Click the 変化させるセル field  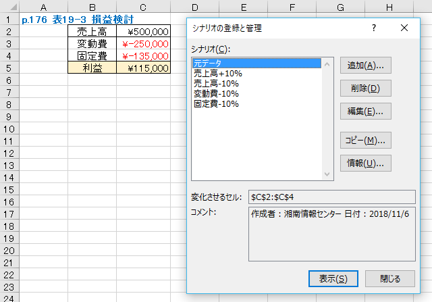click(332, 197)
